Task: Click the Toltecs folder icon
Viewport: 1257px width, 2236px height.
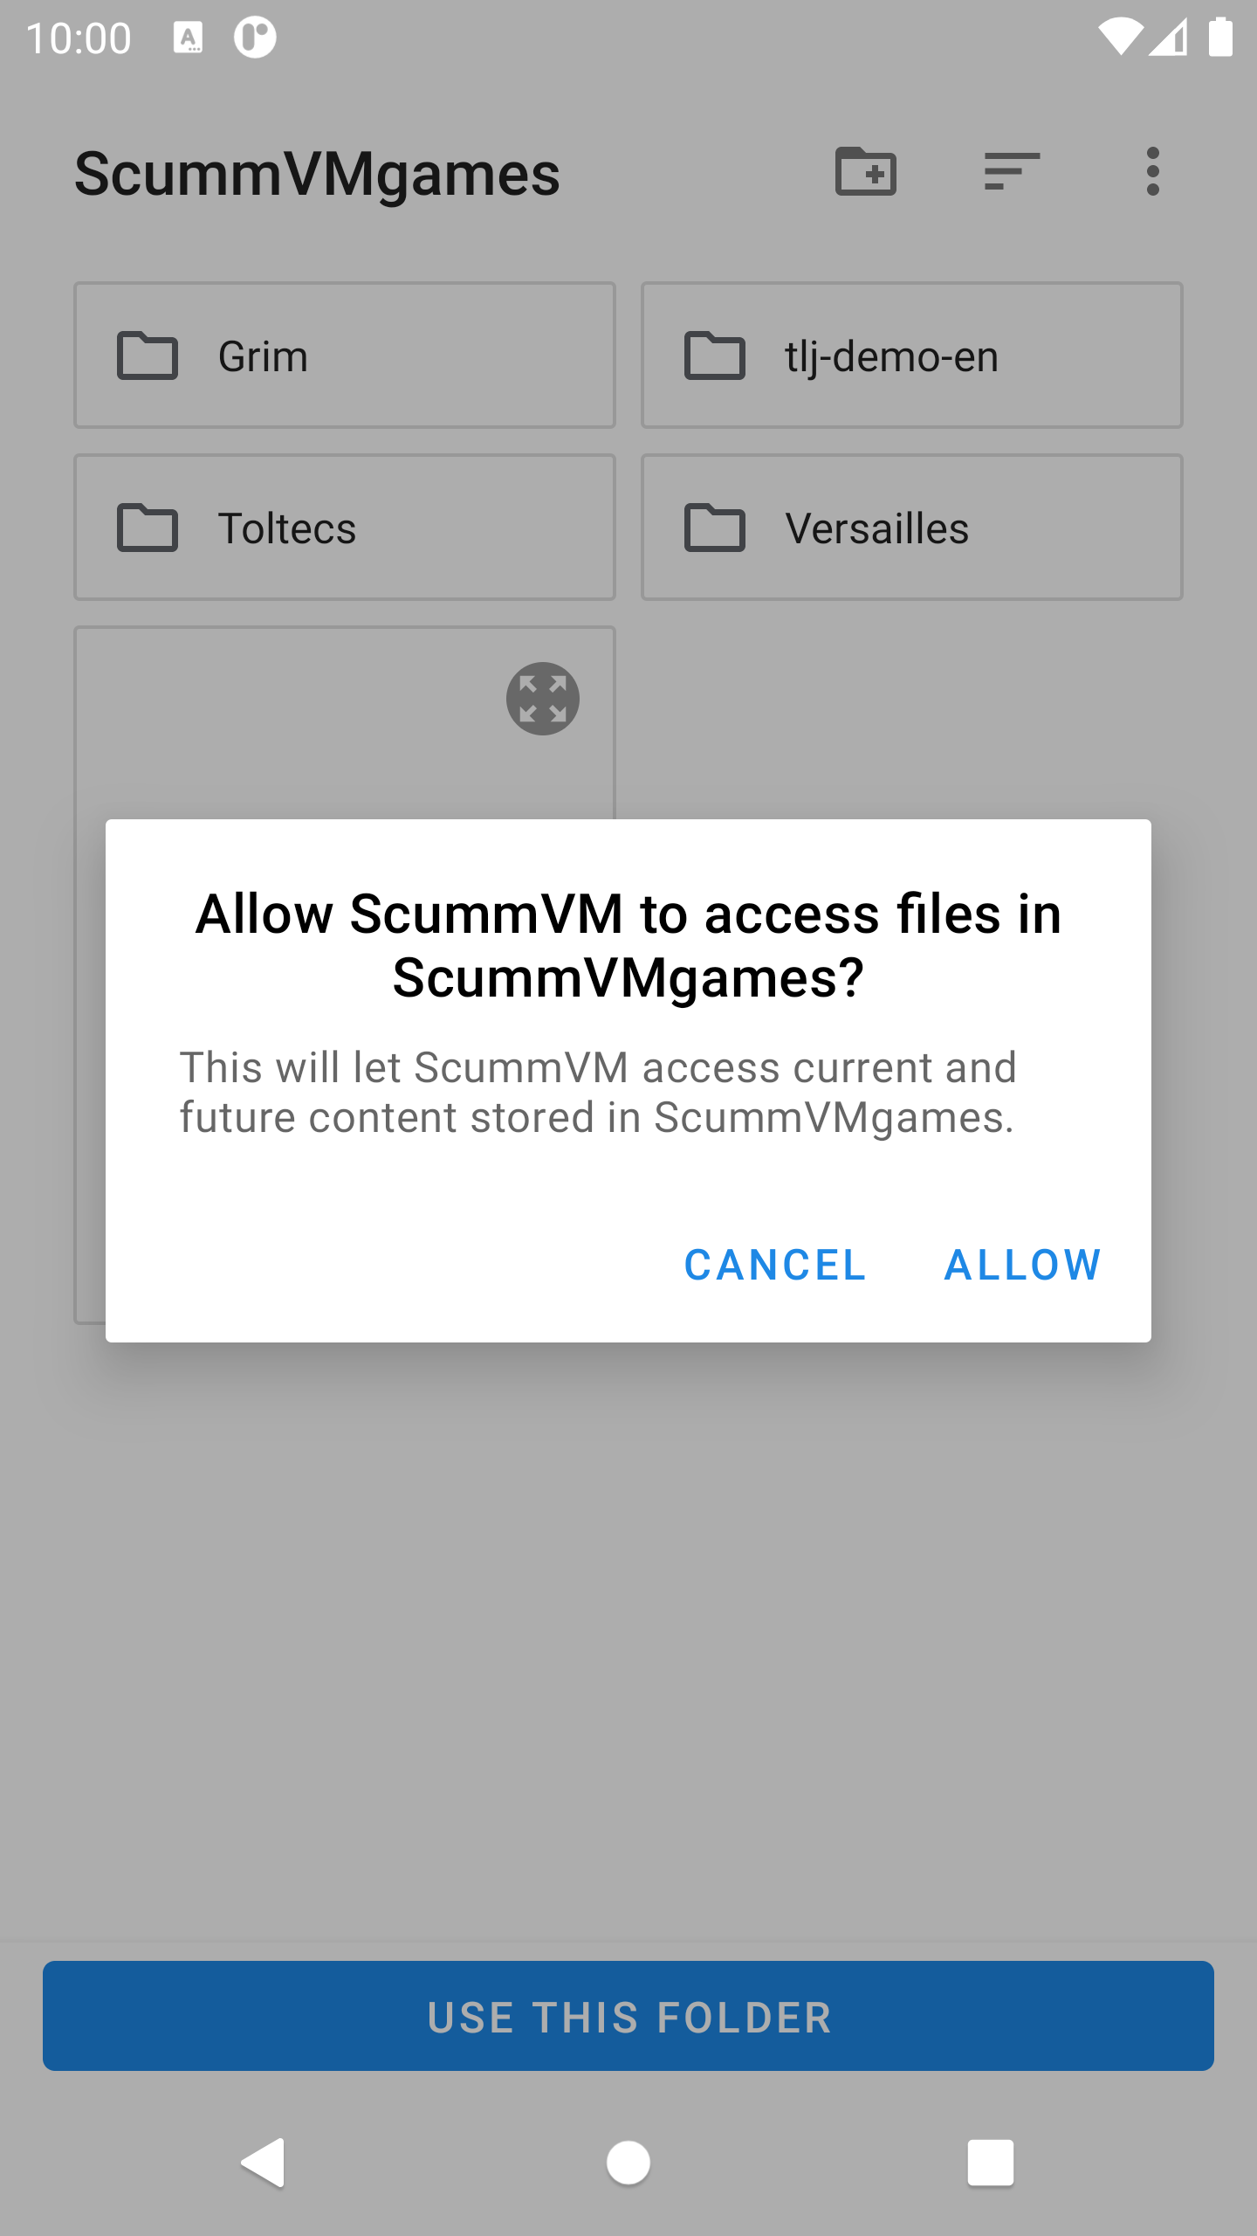Action: (148, 528)
